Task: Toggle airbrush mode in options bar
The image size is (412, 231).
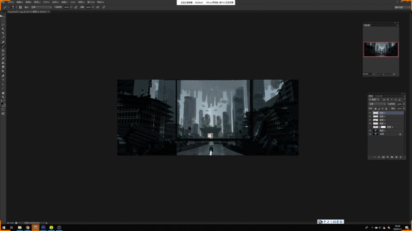Action: 98,7
